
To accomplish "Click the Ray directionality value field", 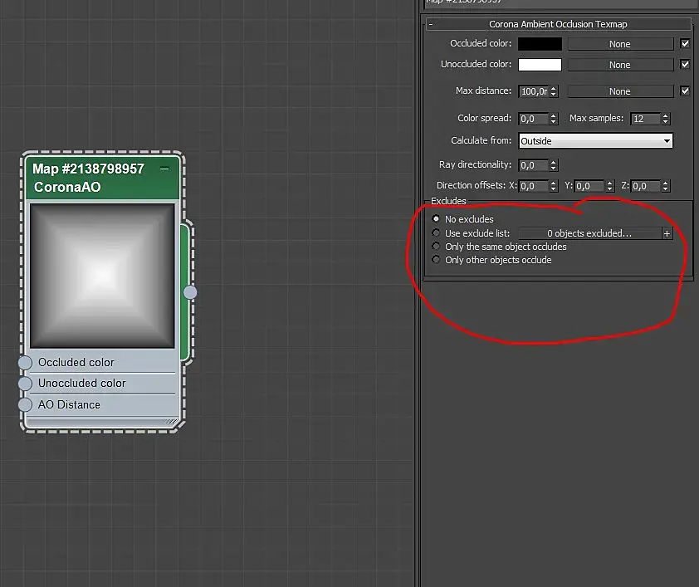I will click(x=534, y=165).
